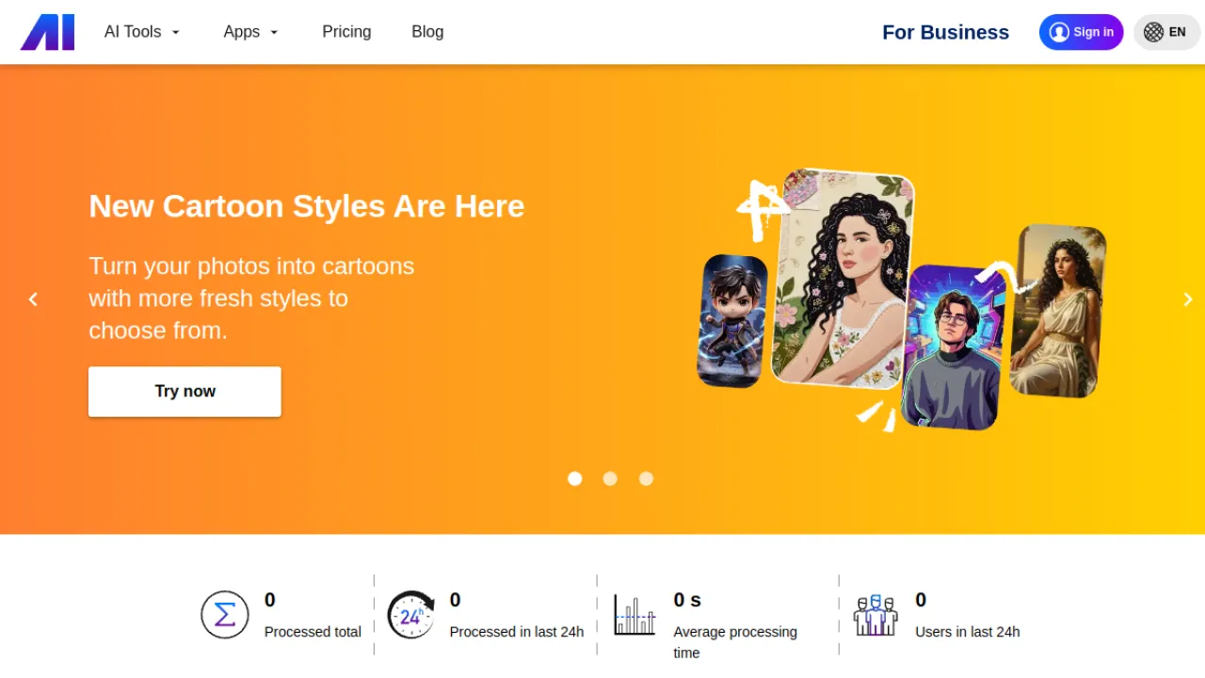This screenshot has width=1205, height=678.
Task: Click the 'New Cartoon Styles Are Here' heading
Action: 307,206
